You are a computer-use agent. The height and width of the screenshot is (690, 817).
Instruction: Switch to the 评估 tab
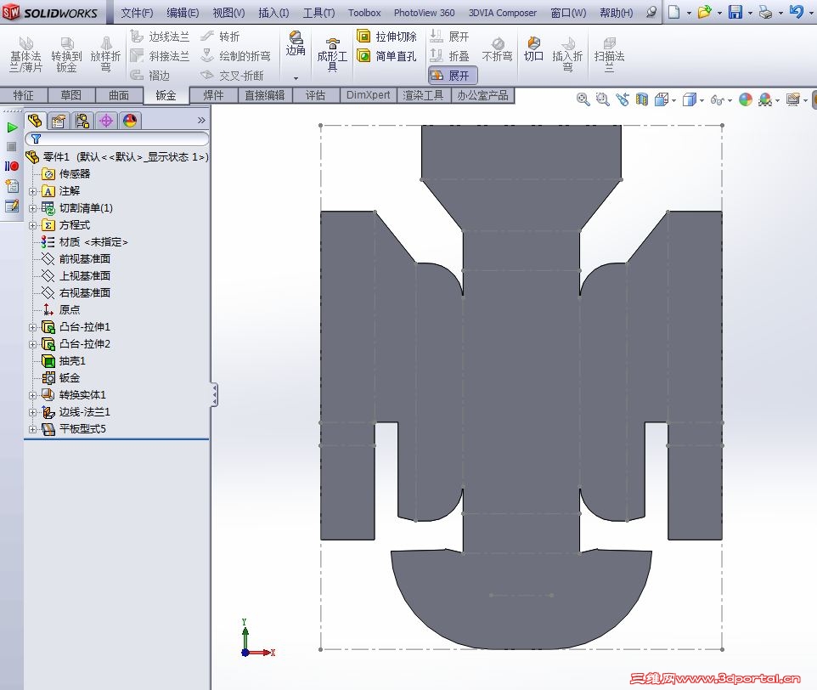(315, 95)
